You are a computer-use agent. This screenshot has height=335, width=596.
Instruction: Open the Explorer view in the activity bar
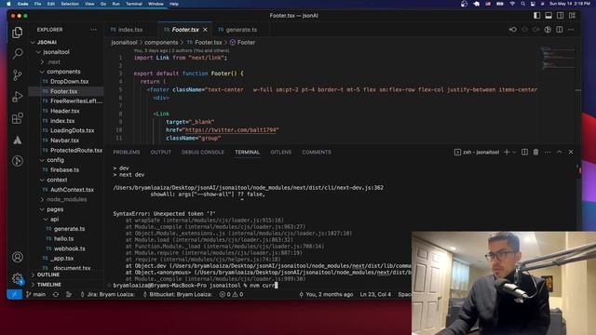pyautogui.click(x=17, y=33)
